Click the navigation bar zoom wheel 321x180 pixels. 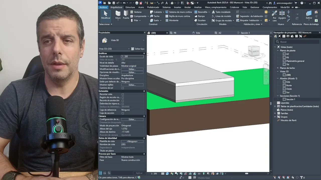coord(266,70)
